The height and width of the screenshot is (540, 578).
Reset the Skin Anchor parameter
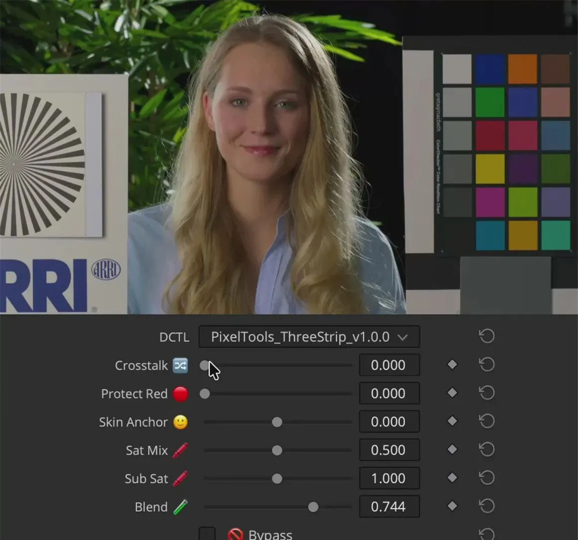click(x=487, y=421)
